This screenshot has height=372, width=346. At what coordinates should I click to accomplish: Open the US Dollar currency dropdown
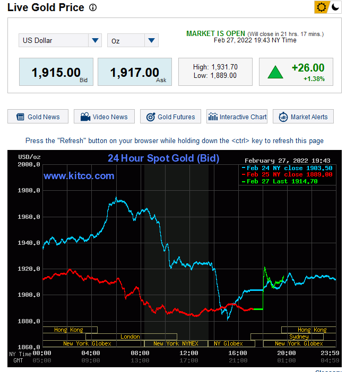pyautogui.click(x=60, y=40)
